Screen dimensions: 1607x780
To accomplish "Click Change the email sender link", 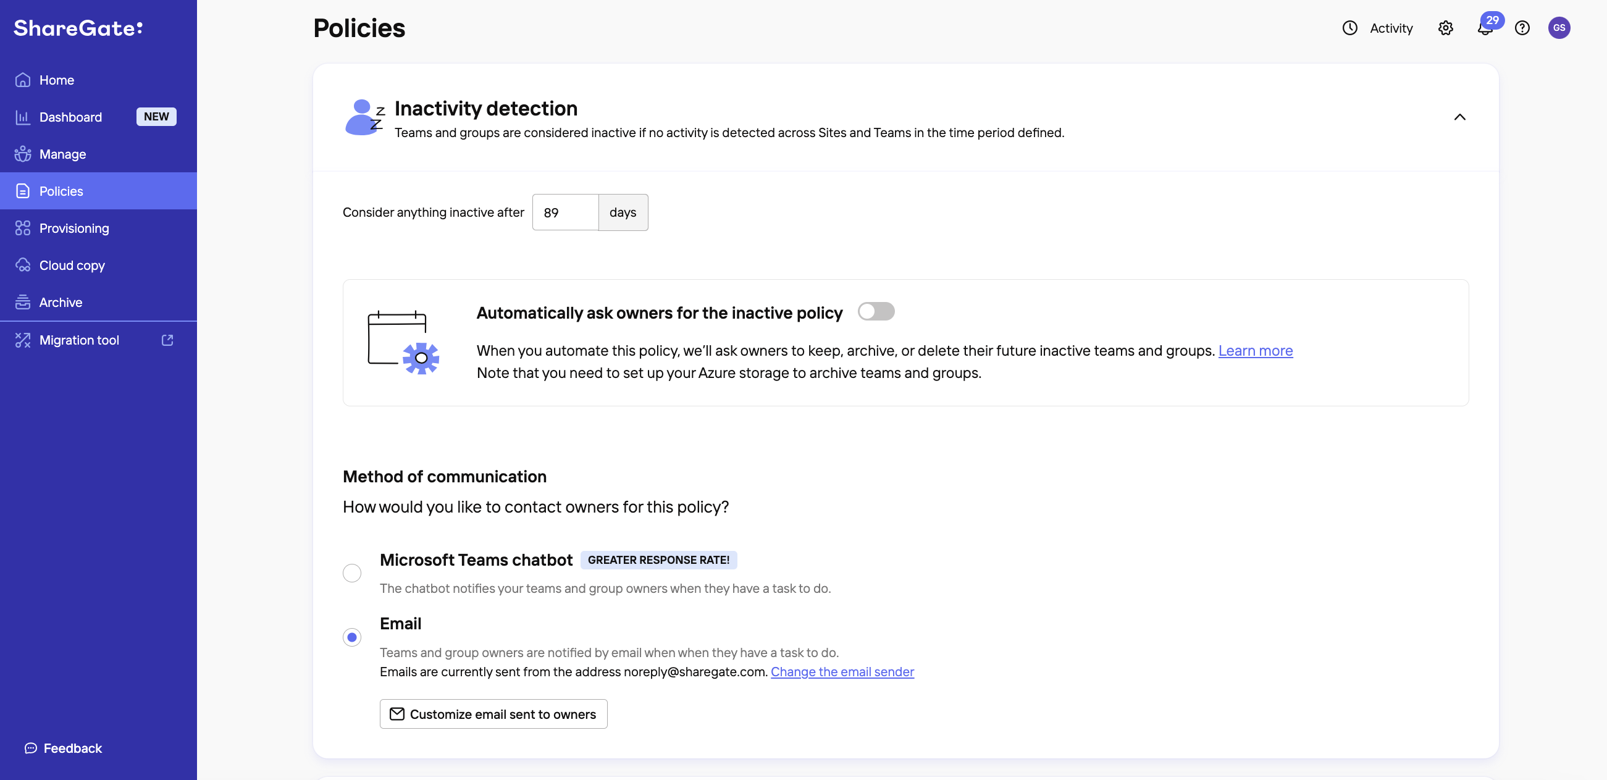I will tap(841, 673).
